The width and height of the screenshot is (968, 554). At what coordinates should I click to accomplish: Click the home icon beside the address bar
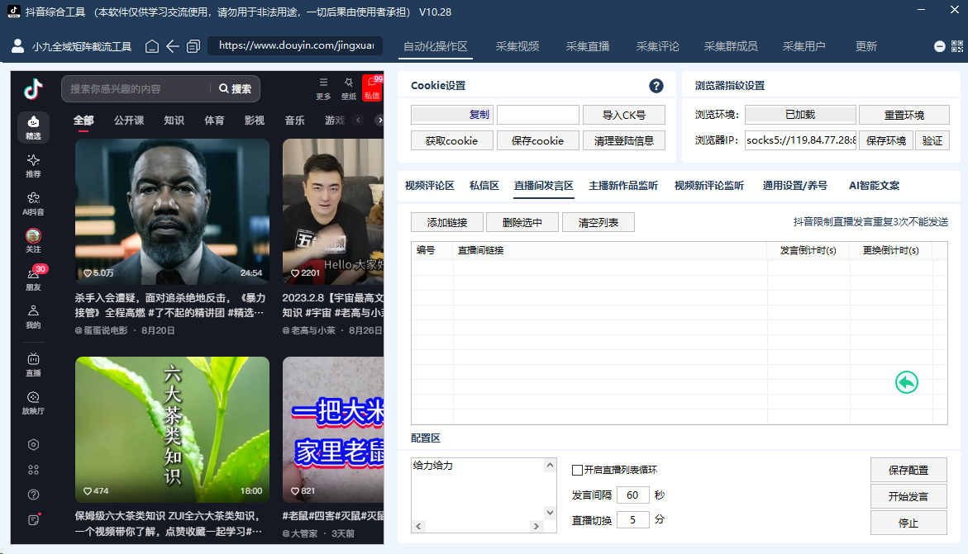152,46
